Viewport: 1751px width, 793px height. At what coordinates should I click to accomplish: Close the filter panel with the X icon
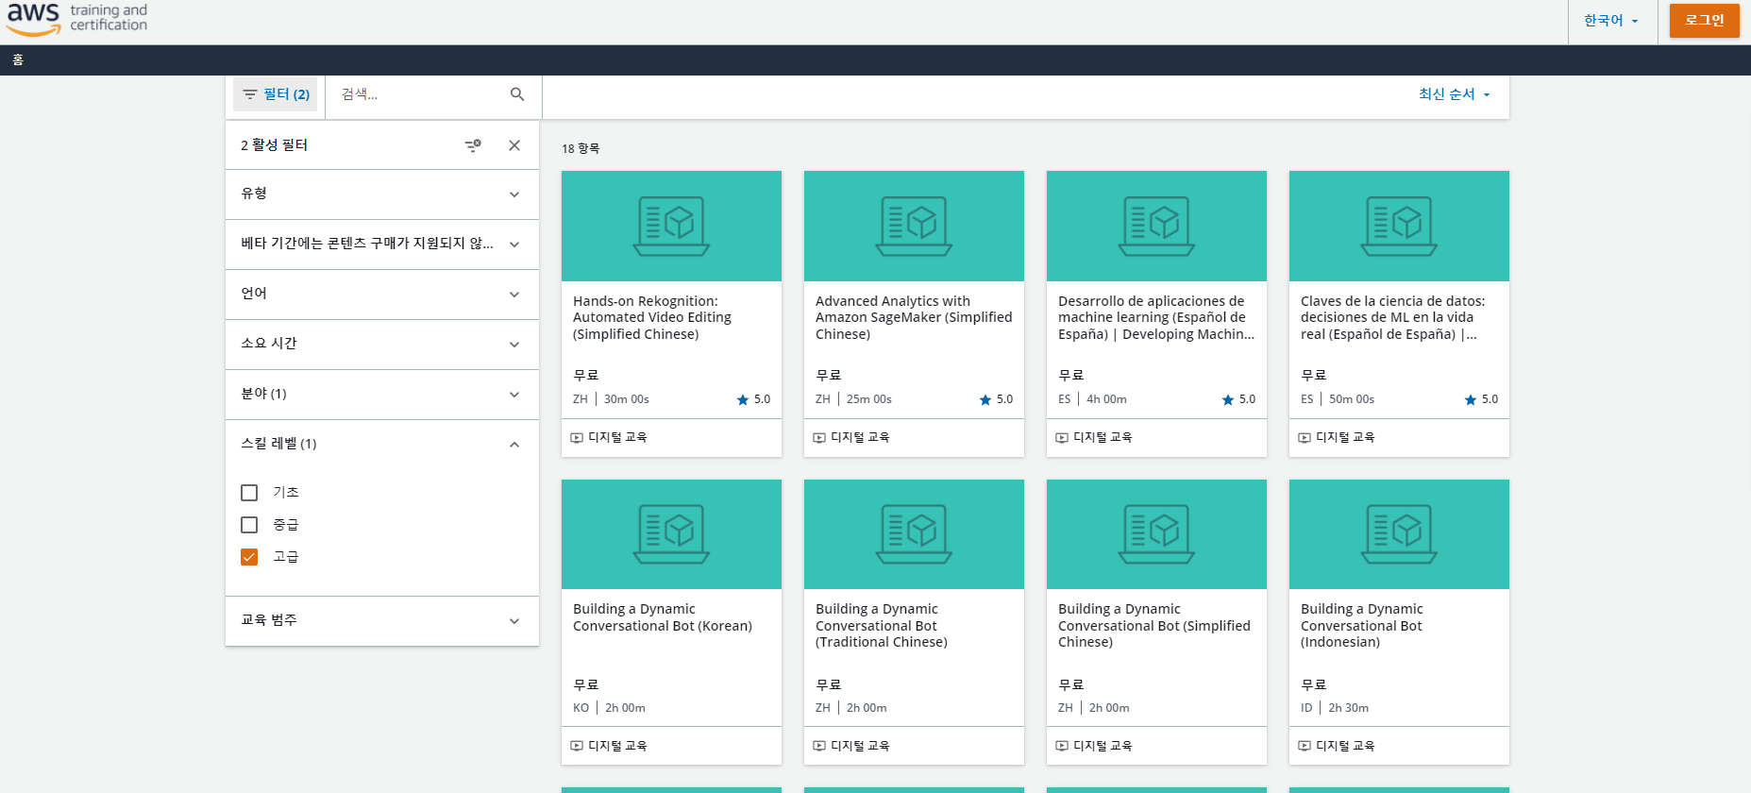514,145
